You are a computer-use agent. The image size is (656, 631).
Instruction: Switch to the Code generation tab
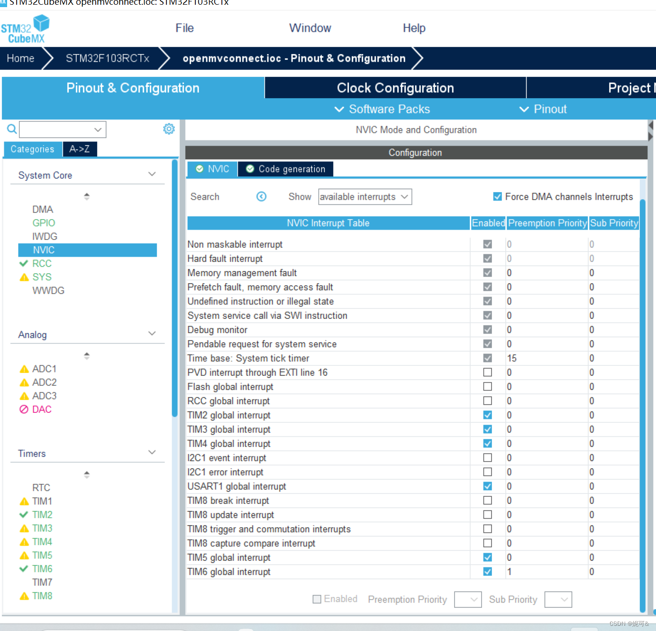coord(285,169)
